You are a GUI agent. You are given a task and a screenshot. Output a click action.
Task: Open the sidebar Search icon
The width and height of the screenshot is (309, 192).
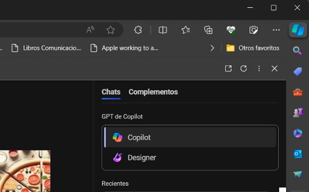coord(297,51)
